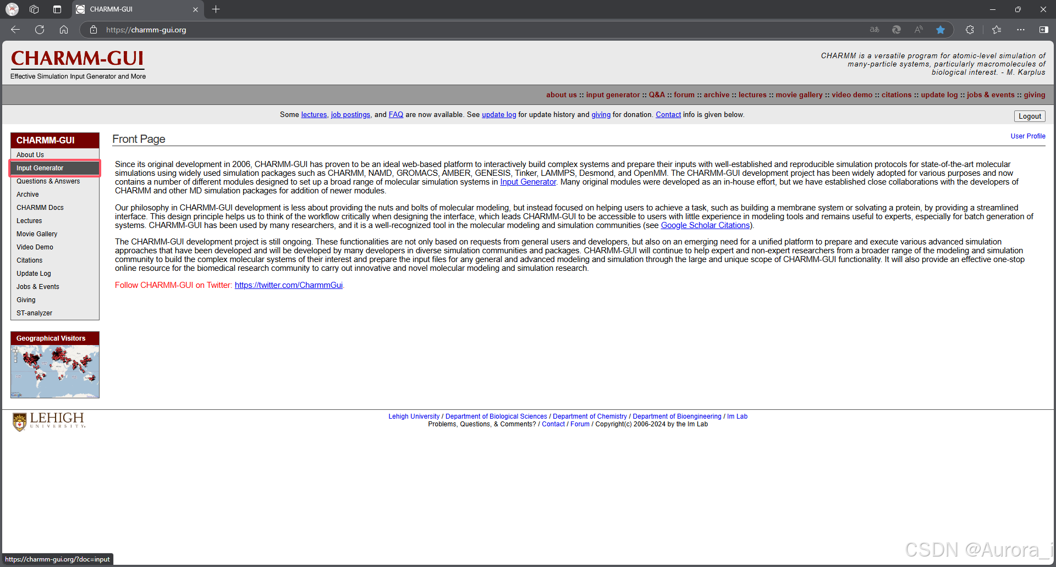
Task: Open the Forum footer link
Action: [580, 424]
